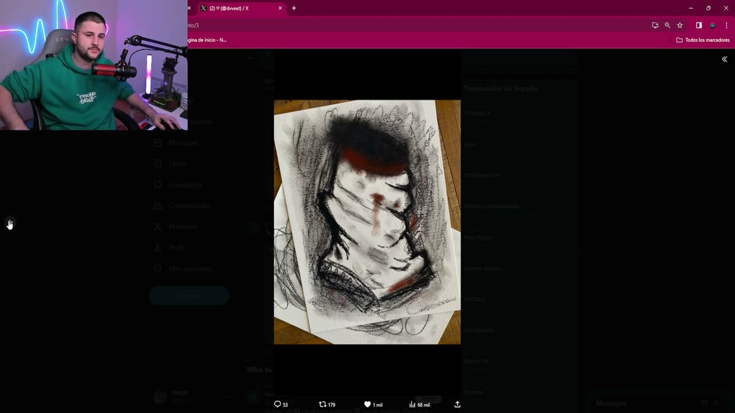Open a new tab with plus button
The image size is (735, 413).
coord(294,8)
